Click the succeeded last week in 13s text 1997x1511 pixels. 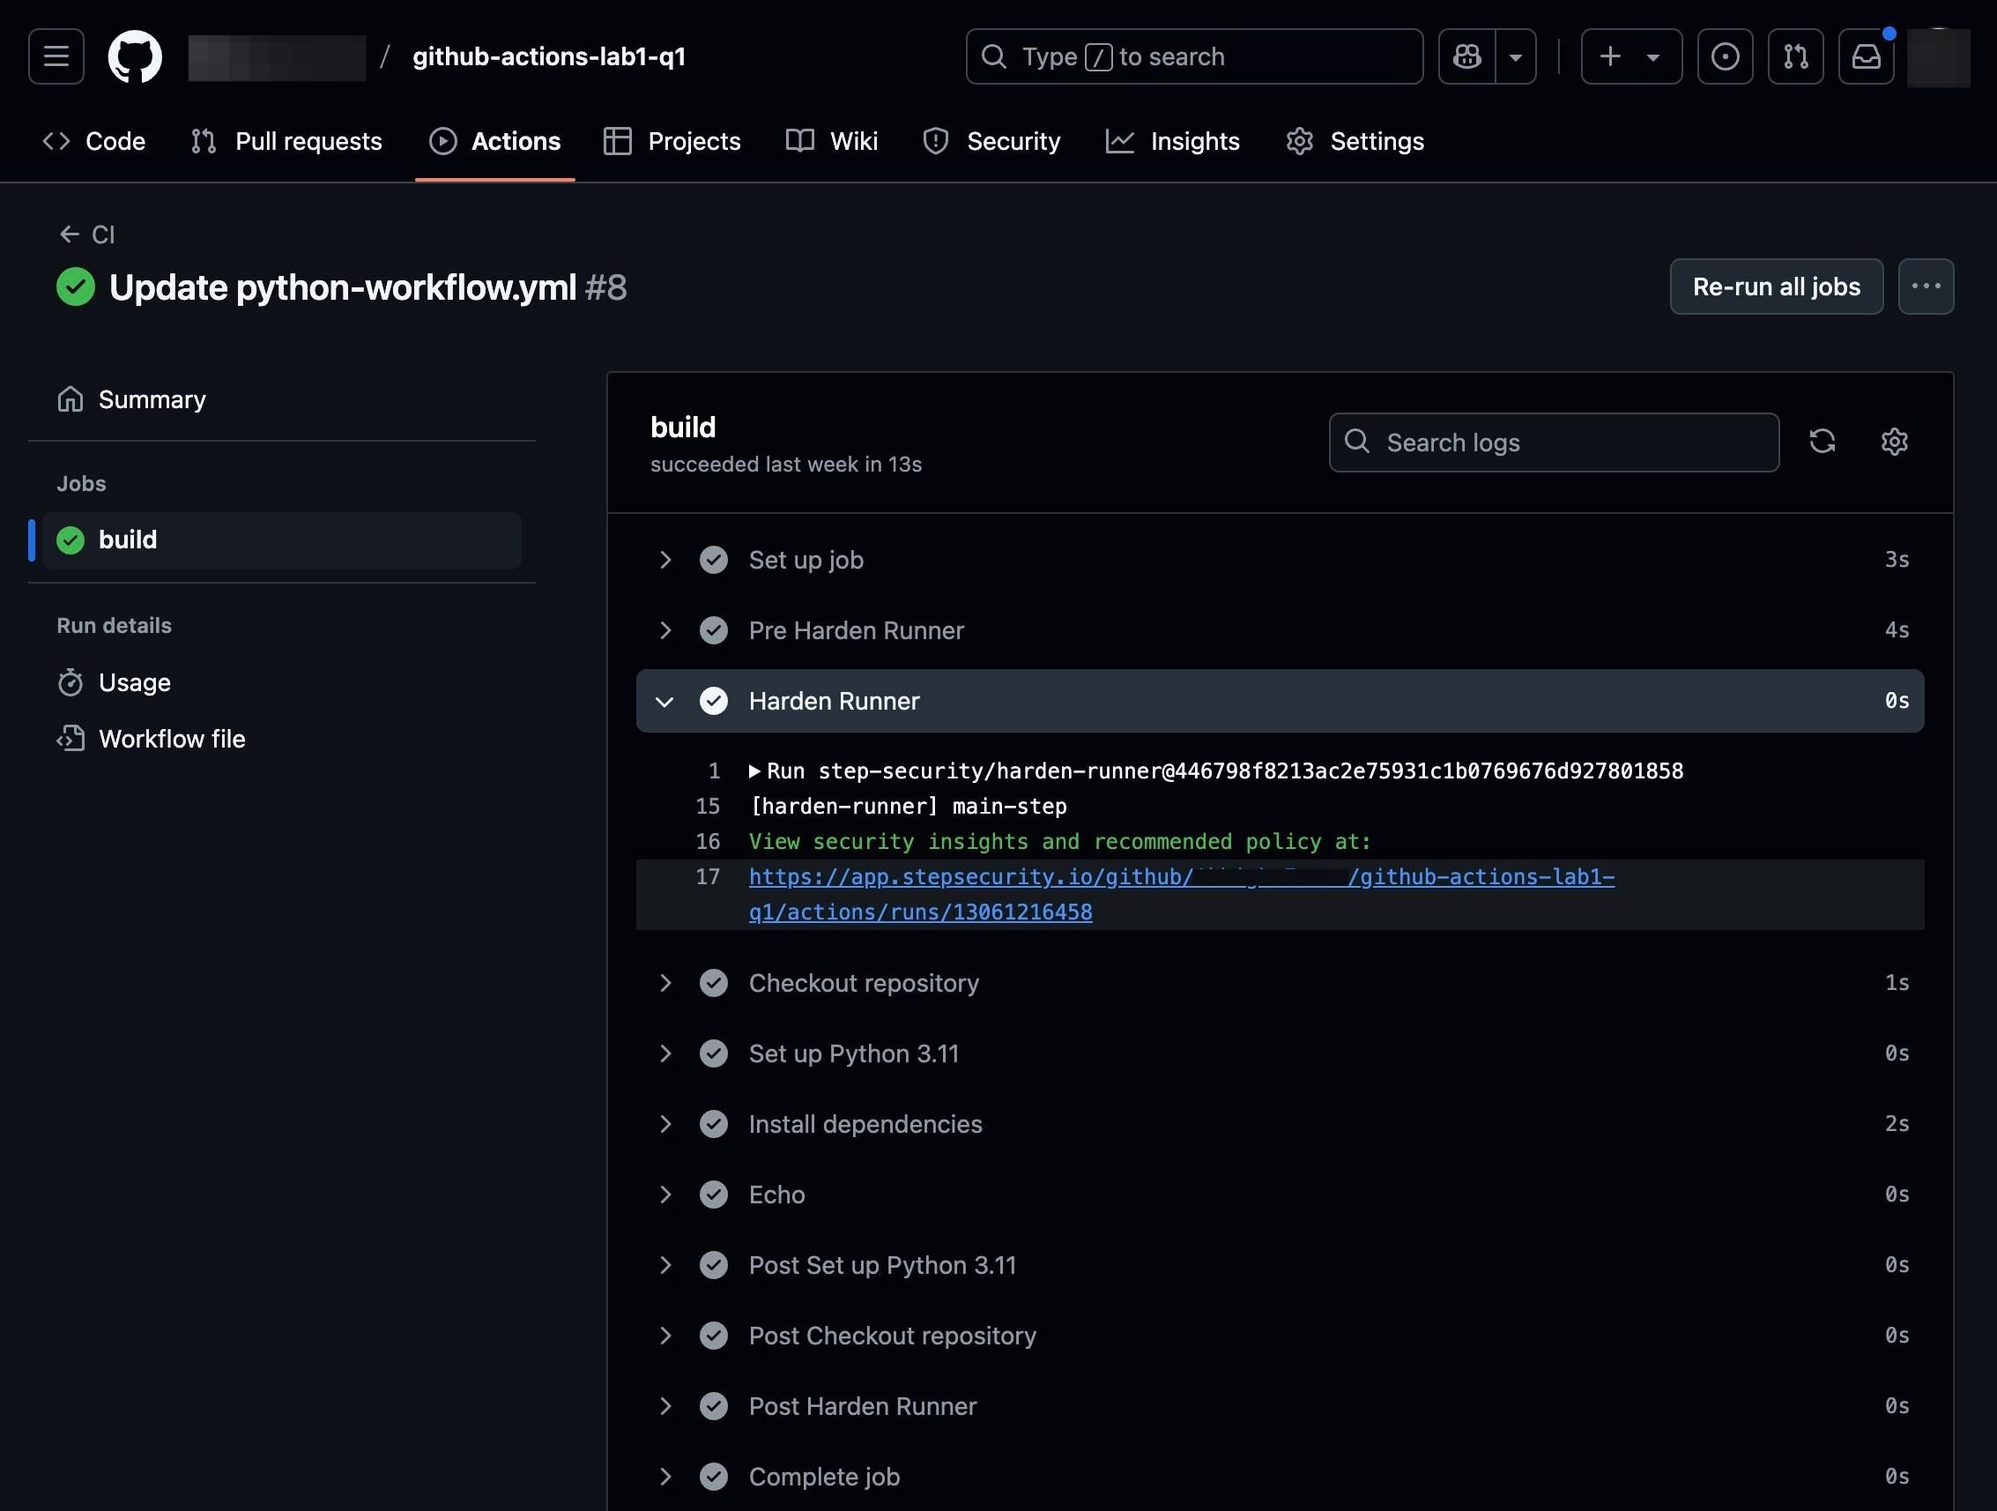click(x=785, y=465)
